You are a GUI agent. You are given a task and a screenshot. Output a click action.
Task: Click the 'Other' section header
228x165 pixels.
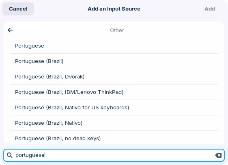click(x=117, y=30)
